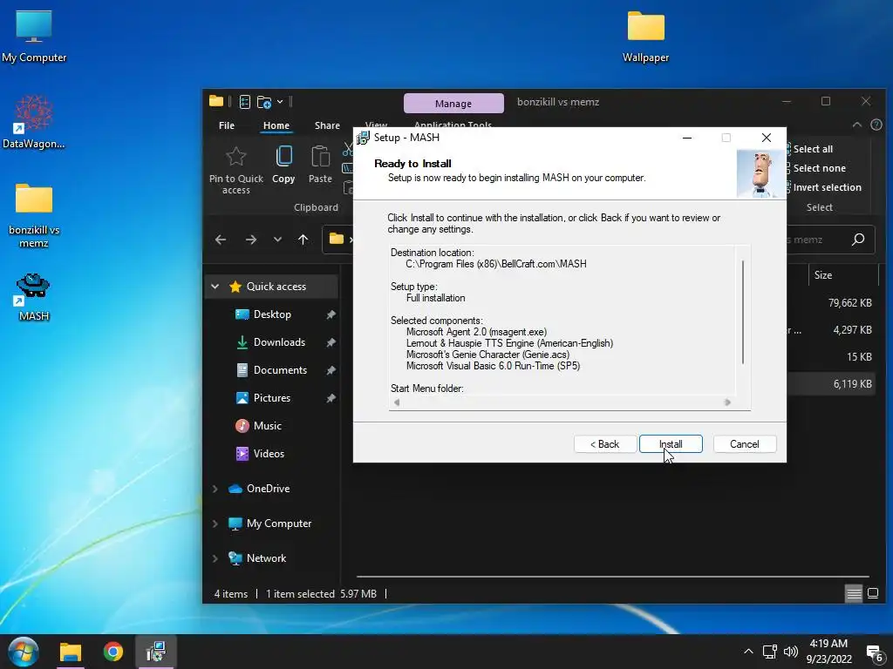Image resolution: width=893 pixels, height=669 pixels.
Task: Open the Manage contextual tab
Action: (x=453, y=104)
